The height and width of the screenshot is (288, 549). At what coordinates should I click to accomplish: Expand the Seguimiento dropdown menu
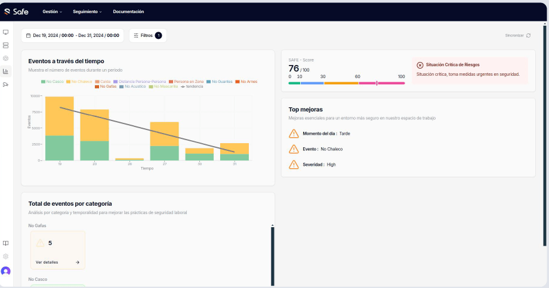(87, 11)
